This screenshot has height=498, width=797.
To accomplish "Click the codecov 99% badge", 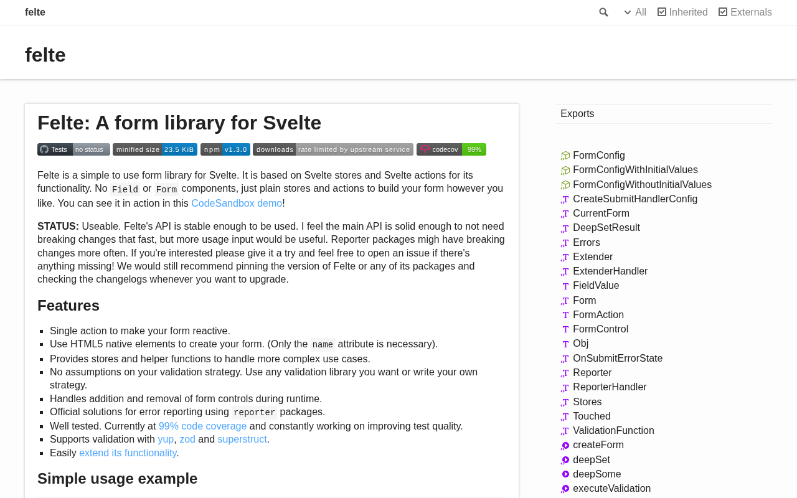I will [x=451, y=149].
